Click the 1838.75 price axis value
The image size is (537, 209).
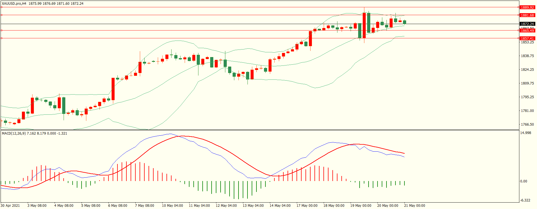(x=527, y=56)
